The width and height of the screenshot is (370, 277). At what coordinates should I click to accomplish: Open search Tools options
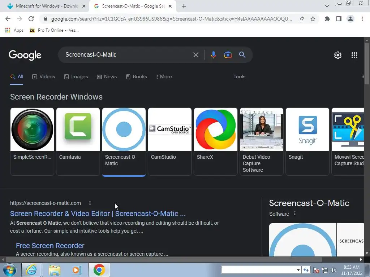click(239, 77)
